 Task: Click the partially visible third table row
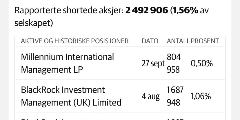120,116
